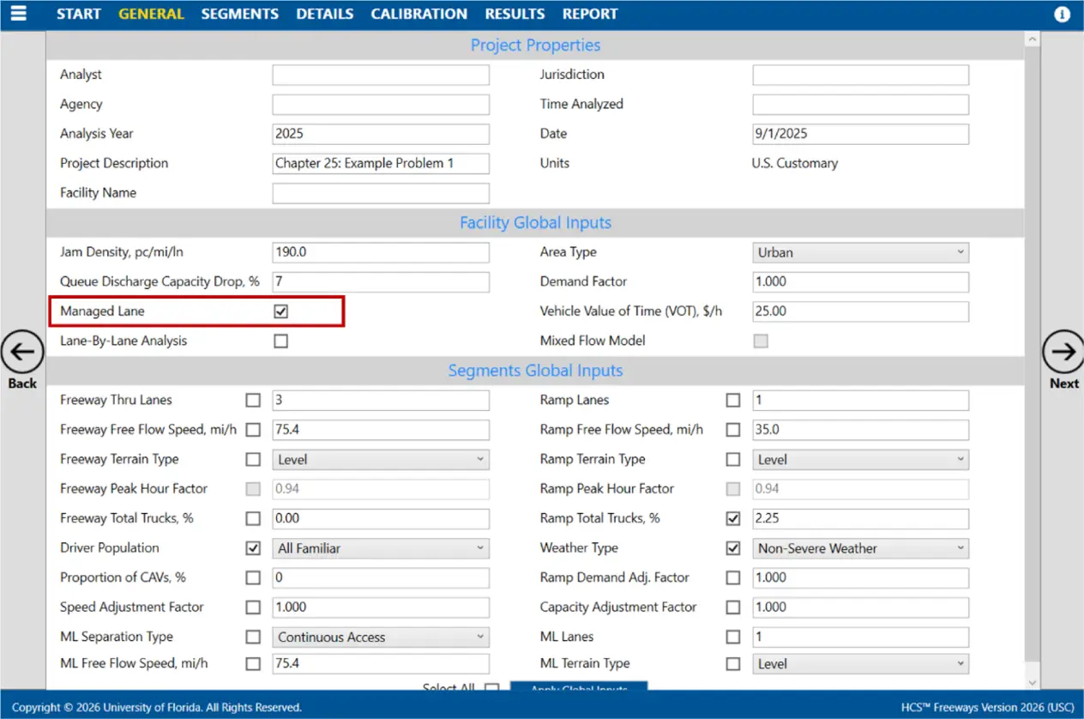Viewport: 1084px width, 719px height.
Task: View the RESULTS tab
Action: point(515,14)
